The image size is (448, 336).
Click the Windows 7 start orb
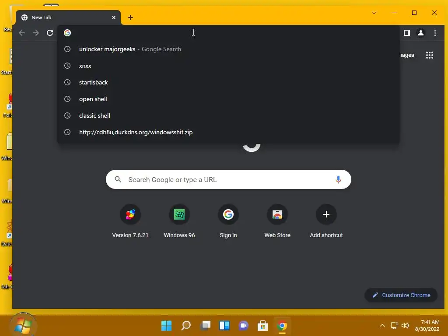pyautogui.click(x=23, y=325)
